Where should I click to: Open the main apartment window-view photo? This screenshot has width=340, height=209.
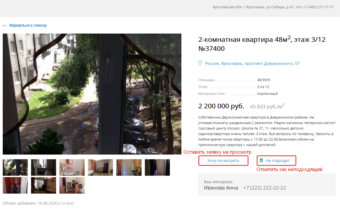click(92, 94)
